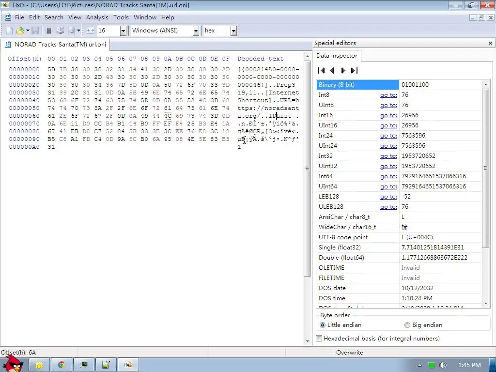
Task: Expand the disk image dropdown arrow
Action: point(78,31)
